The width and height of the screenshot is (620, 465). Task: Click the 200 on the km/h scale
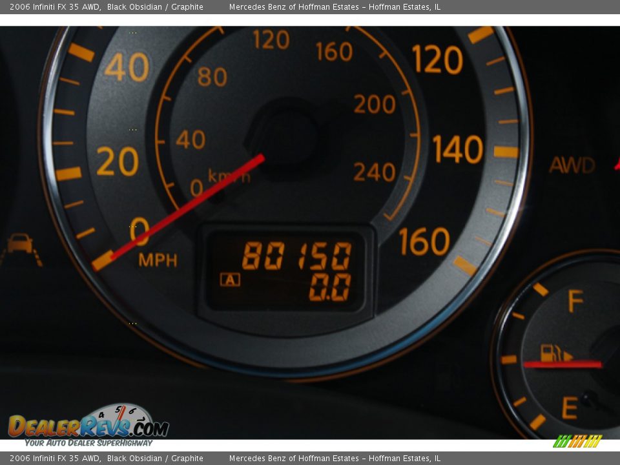pos(375,105)
